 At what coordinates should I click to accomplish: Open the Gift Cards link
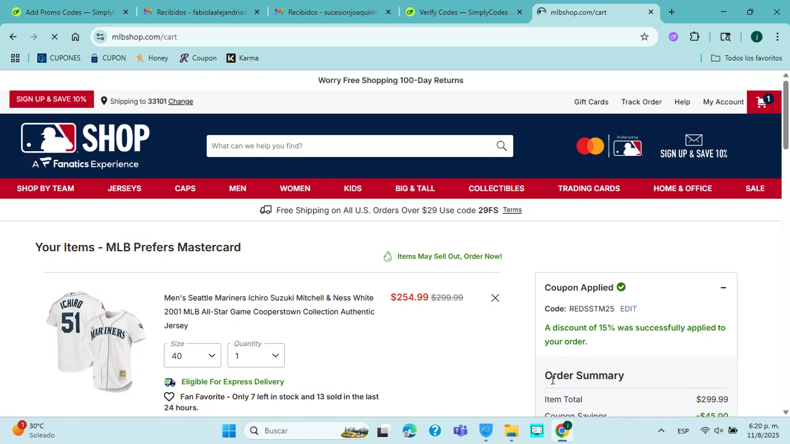[591, 102]
